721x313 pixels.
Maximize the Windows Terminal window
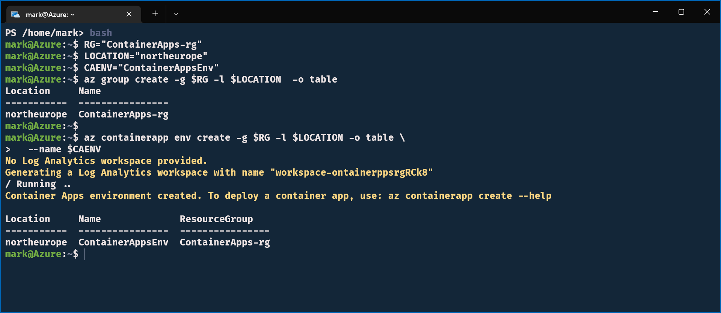(681, 12)
